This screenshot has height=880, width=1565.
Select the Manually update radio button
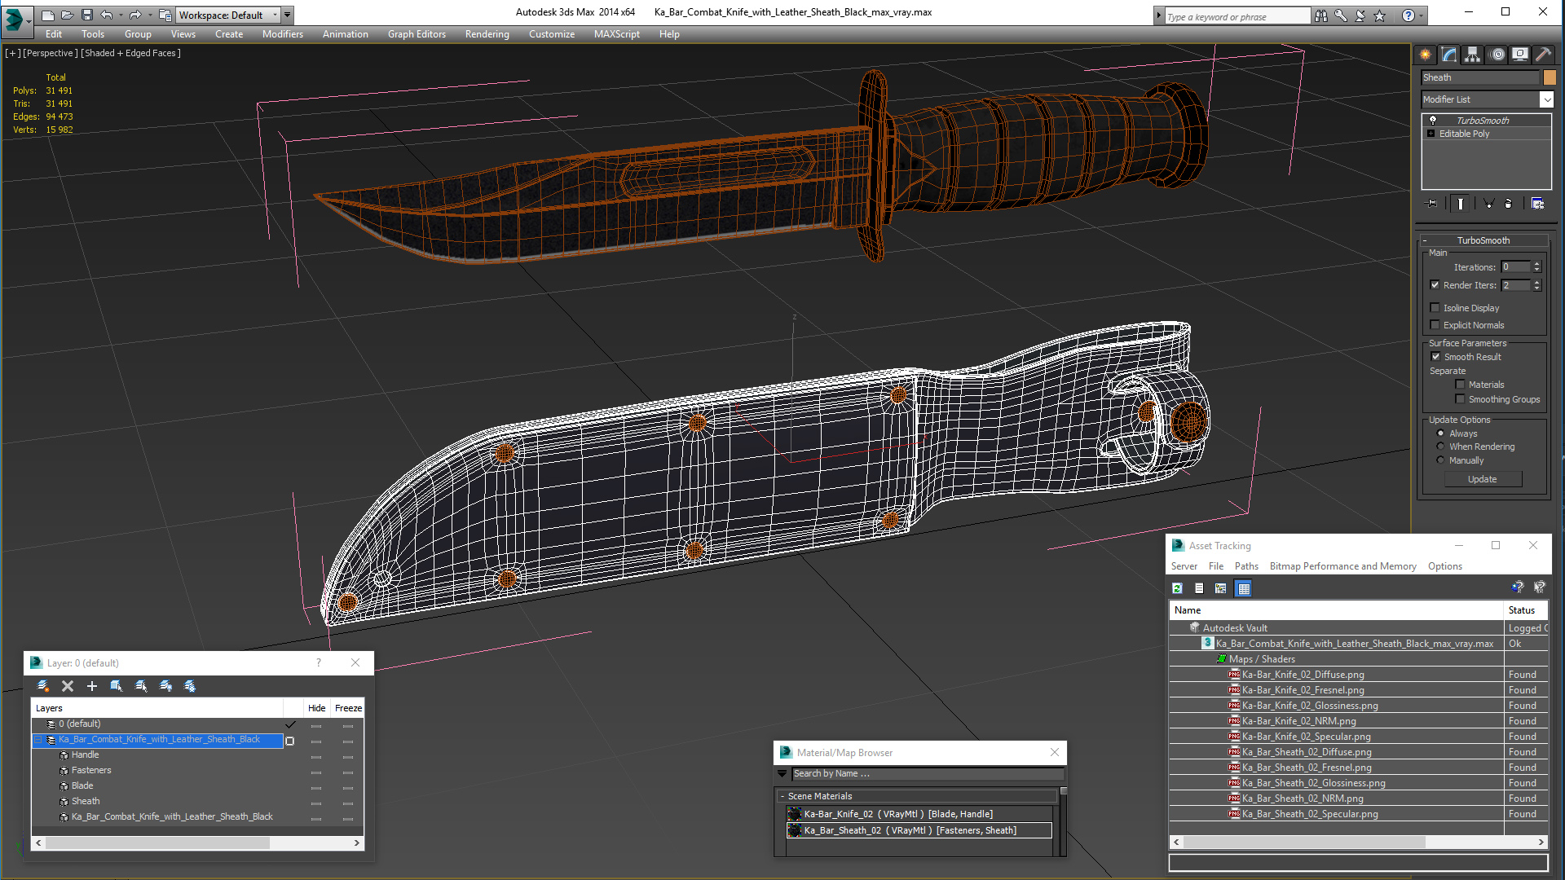[x=1440, y=460]
